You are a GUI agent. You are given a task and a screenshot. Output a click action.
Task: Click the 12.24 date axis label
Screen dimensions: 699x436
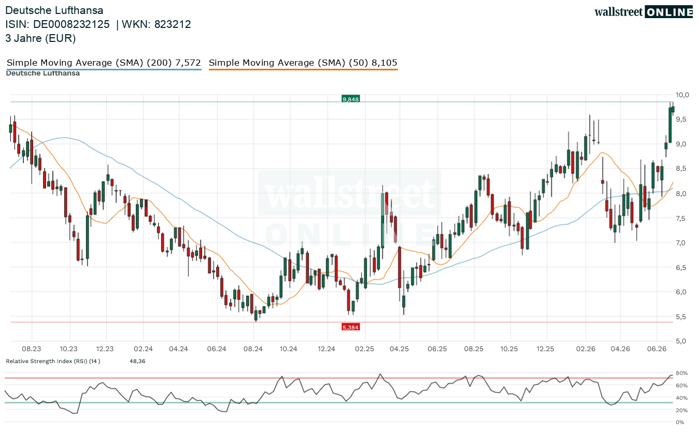click(327, 349)
